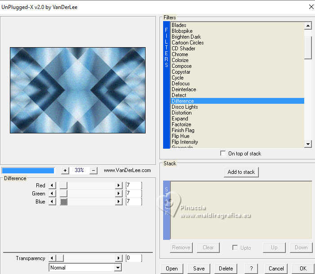
Task: Click the Blue value input field
Action: 134,202
